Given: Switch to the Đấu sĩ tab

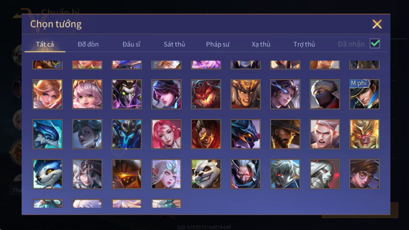Looking at the screenshot, I should (131, 44).
